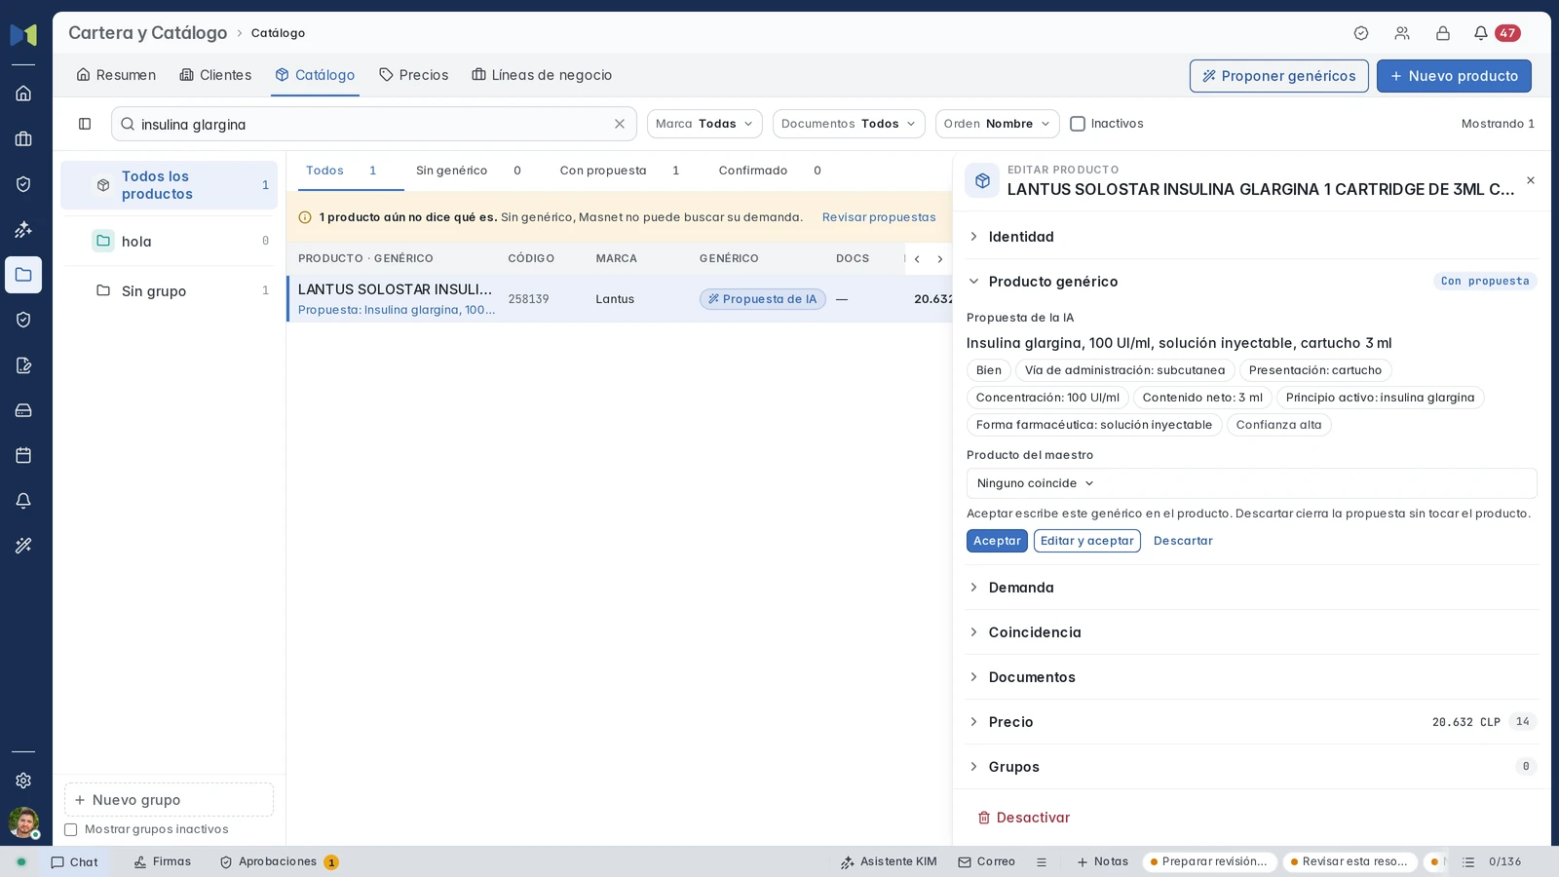Viewport: 1559px width, 877px height.
Task: Click the Aceptar button
Action: click(x=997, y=541)
